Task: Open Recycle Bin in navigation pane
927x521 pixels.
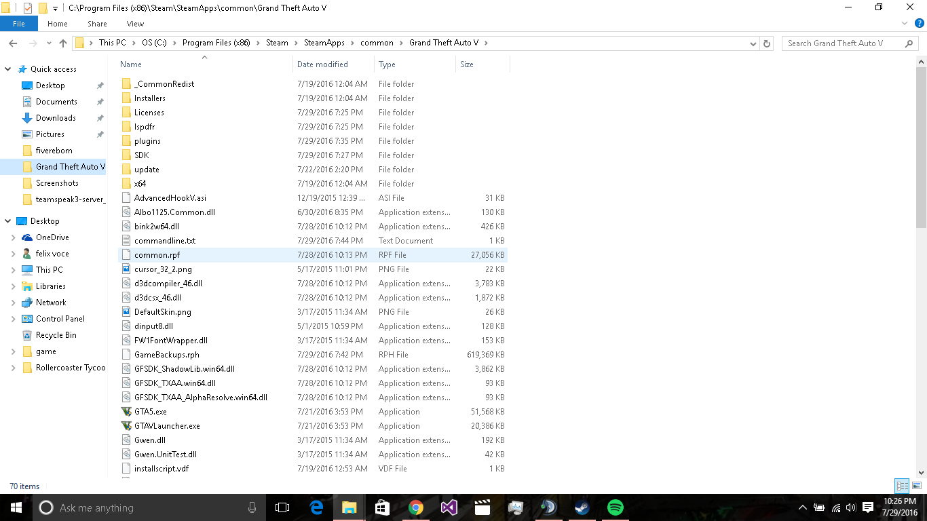Action: coord(56,335)
